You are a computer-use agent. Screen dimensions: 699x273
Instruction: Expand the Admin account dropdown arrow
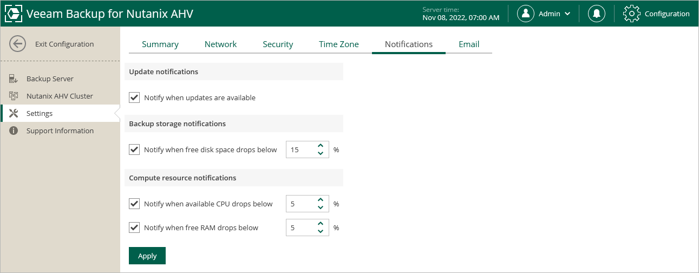(x=567, y=14)
